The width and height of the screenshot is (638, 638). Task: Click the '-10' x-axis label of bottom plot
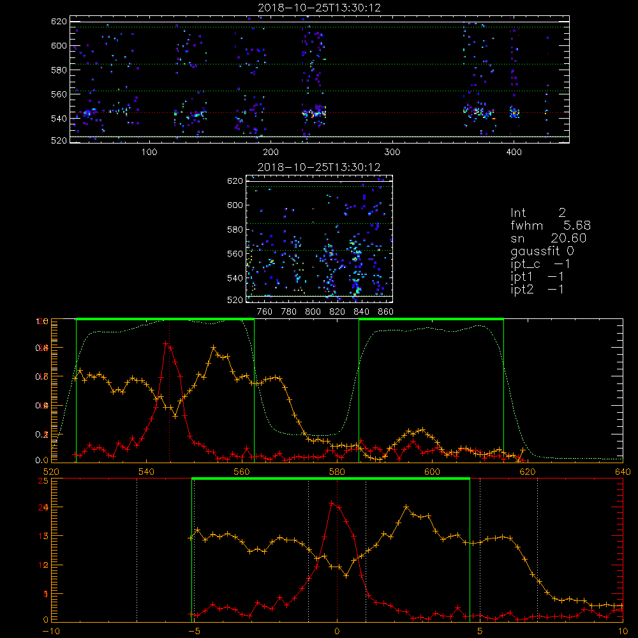pyautogui.click(x=51, y=632)
